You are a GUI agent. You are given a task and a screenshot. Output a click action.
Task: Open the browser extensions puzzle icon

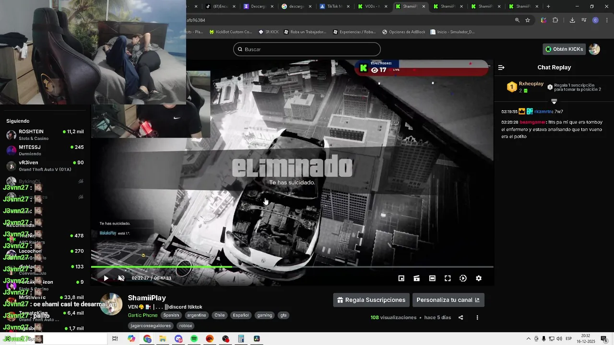555,20
